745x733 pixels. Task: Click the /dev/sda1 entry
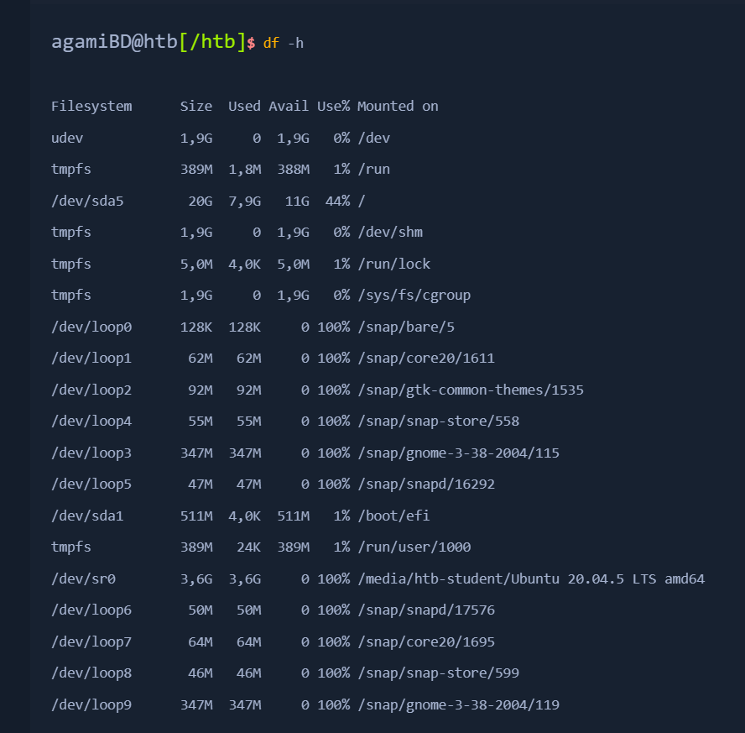click(x=87, y=516)
